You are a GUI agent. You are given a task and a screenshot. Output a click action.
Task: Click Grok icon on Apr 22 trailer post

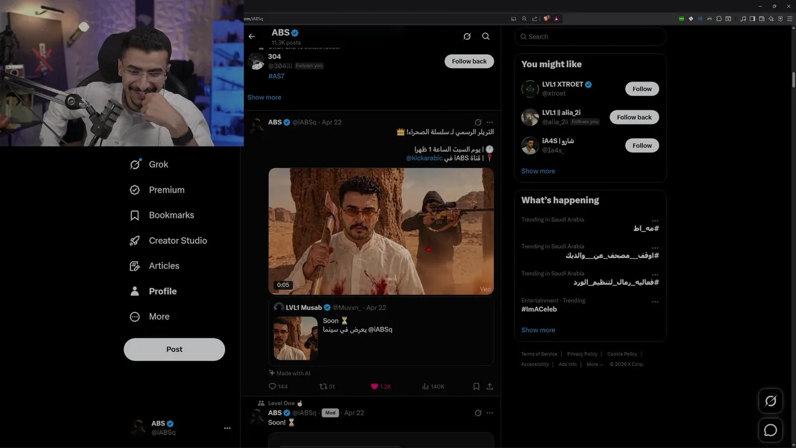(x=478, y=122)
